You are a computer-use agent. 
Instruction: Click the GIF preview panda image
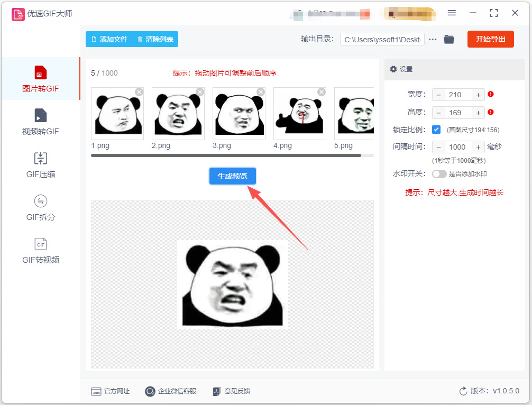[232, 284]
